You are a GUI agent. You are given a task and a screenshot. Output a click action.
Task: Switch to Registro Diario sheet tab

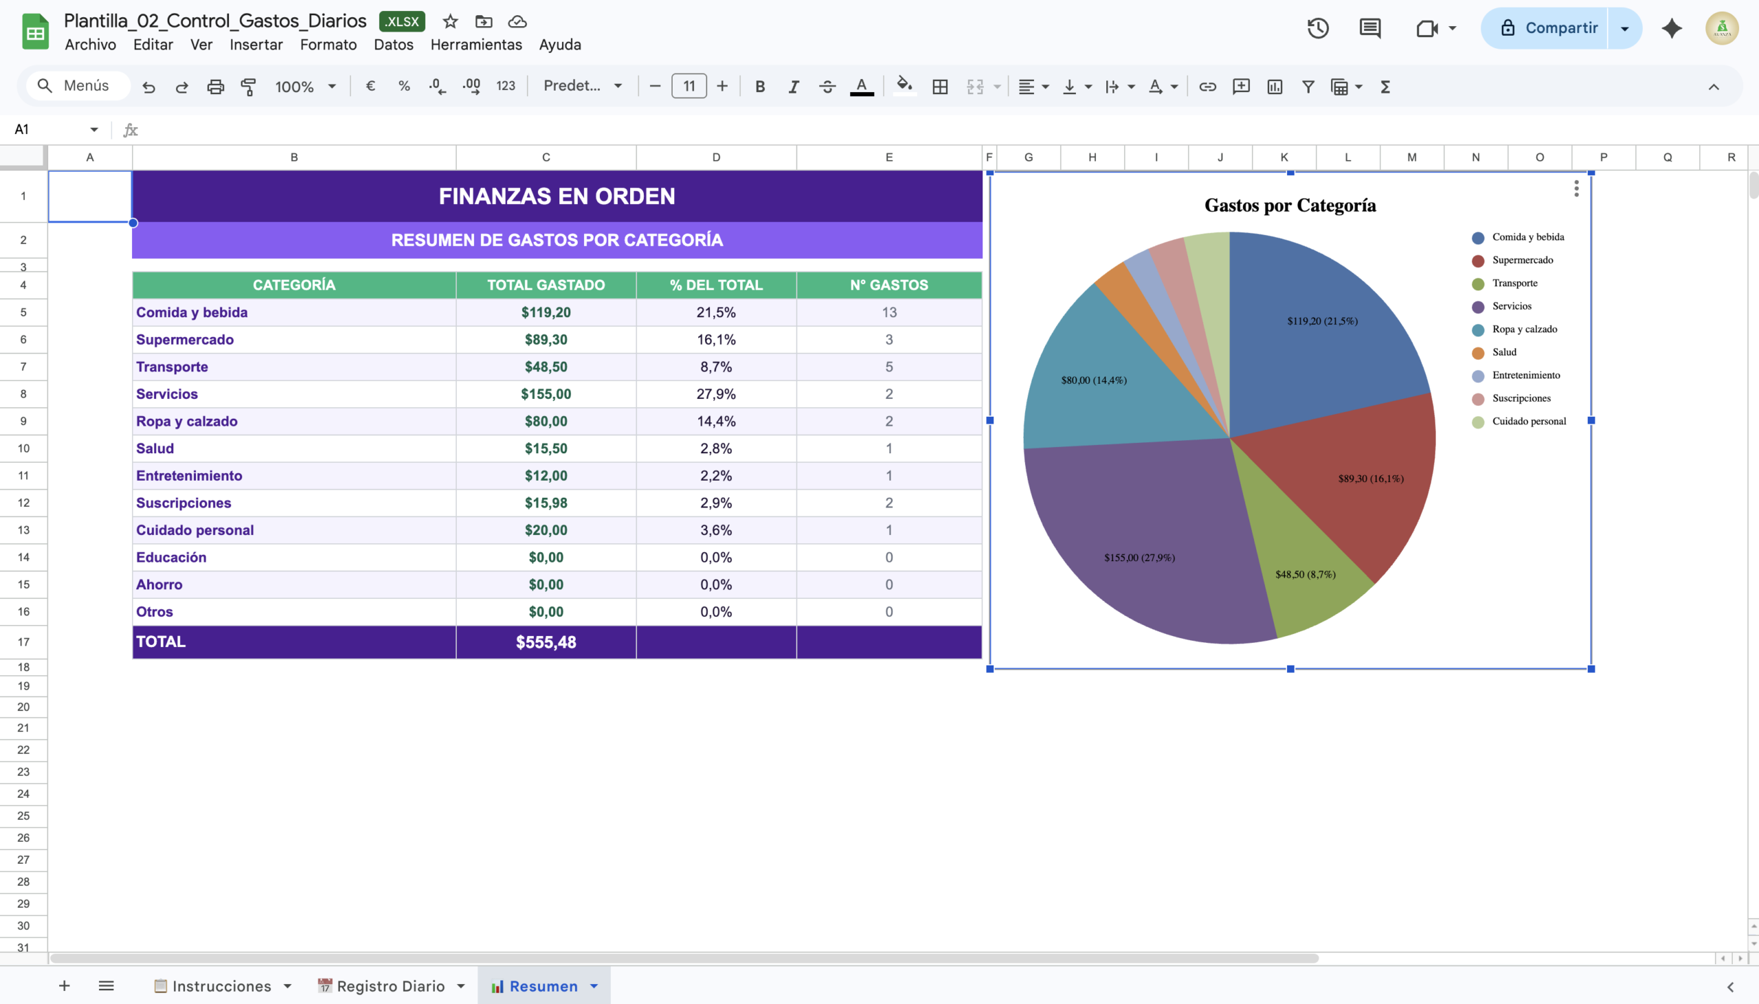click(x=390, y=986)
